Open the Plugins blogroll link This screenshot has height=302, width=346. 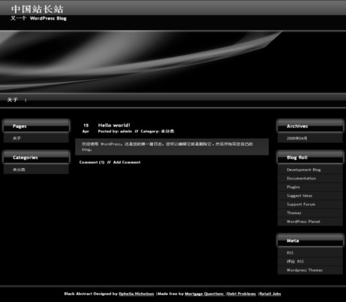click(x=293, y=187)
